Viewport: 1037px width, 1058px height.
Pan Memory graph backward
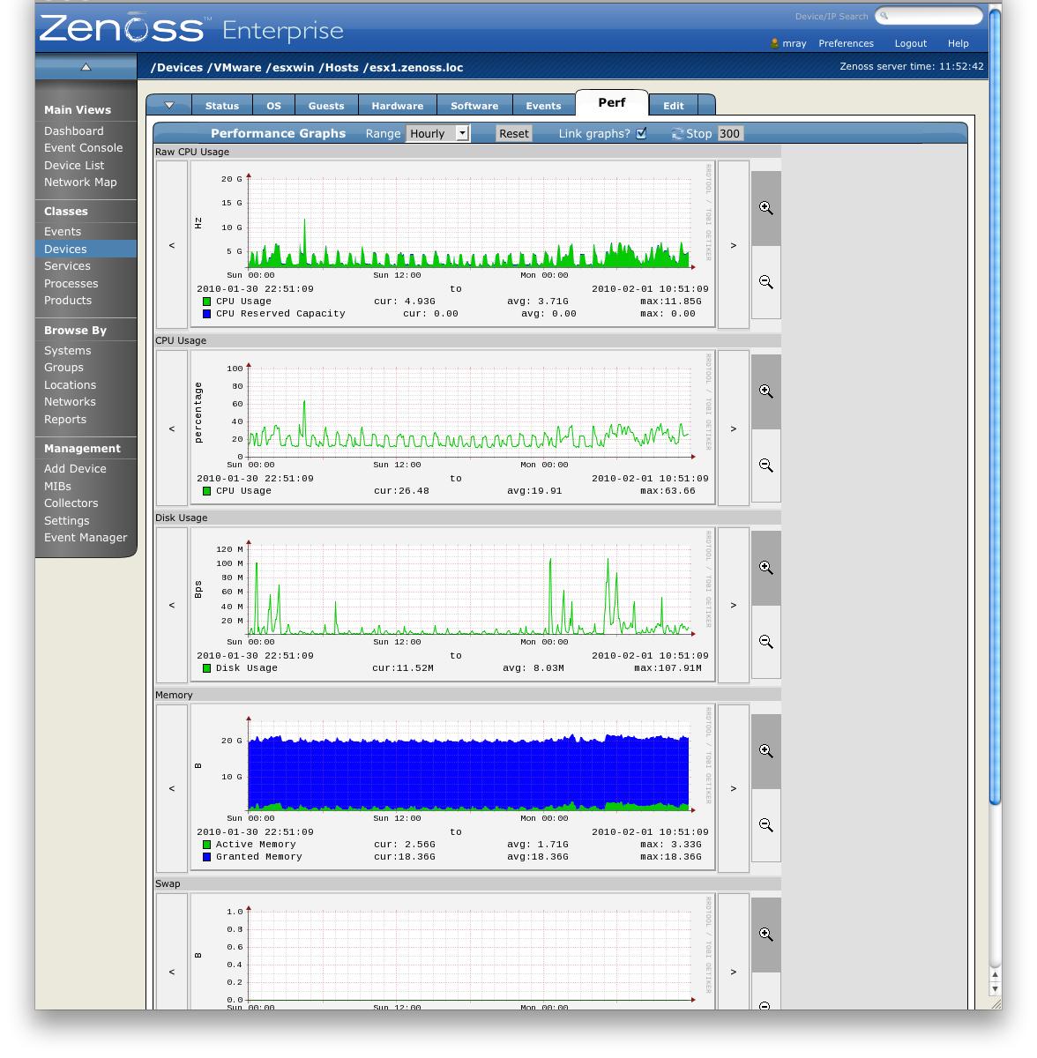[172, 788]
